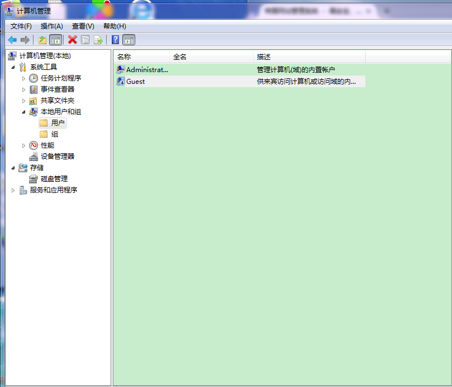Sort by the 名称 column header
This screenshot has height=387, width=452.
tap(141, 57)
